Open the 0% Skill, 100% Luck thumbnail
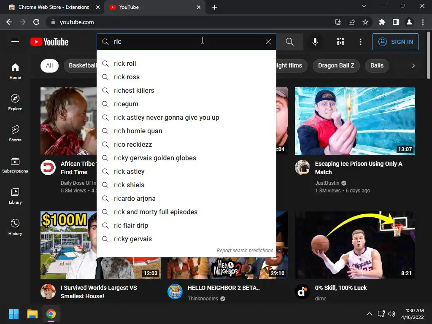This screenshot has height=324, width=432. tap(355, 245)
